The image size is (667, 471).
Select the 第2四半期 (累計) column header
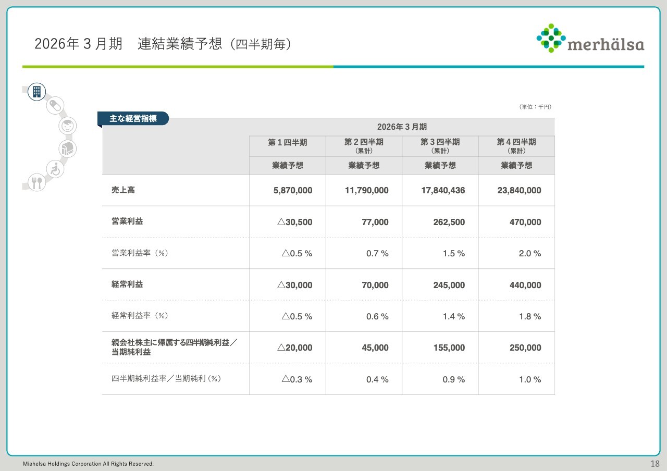[364, 146]
